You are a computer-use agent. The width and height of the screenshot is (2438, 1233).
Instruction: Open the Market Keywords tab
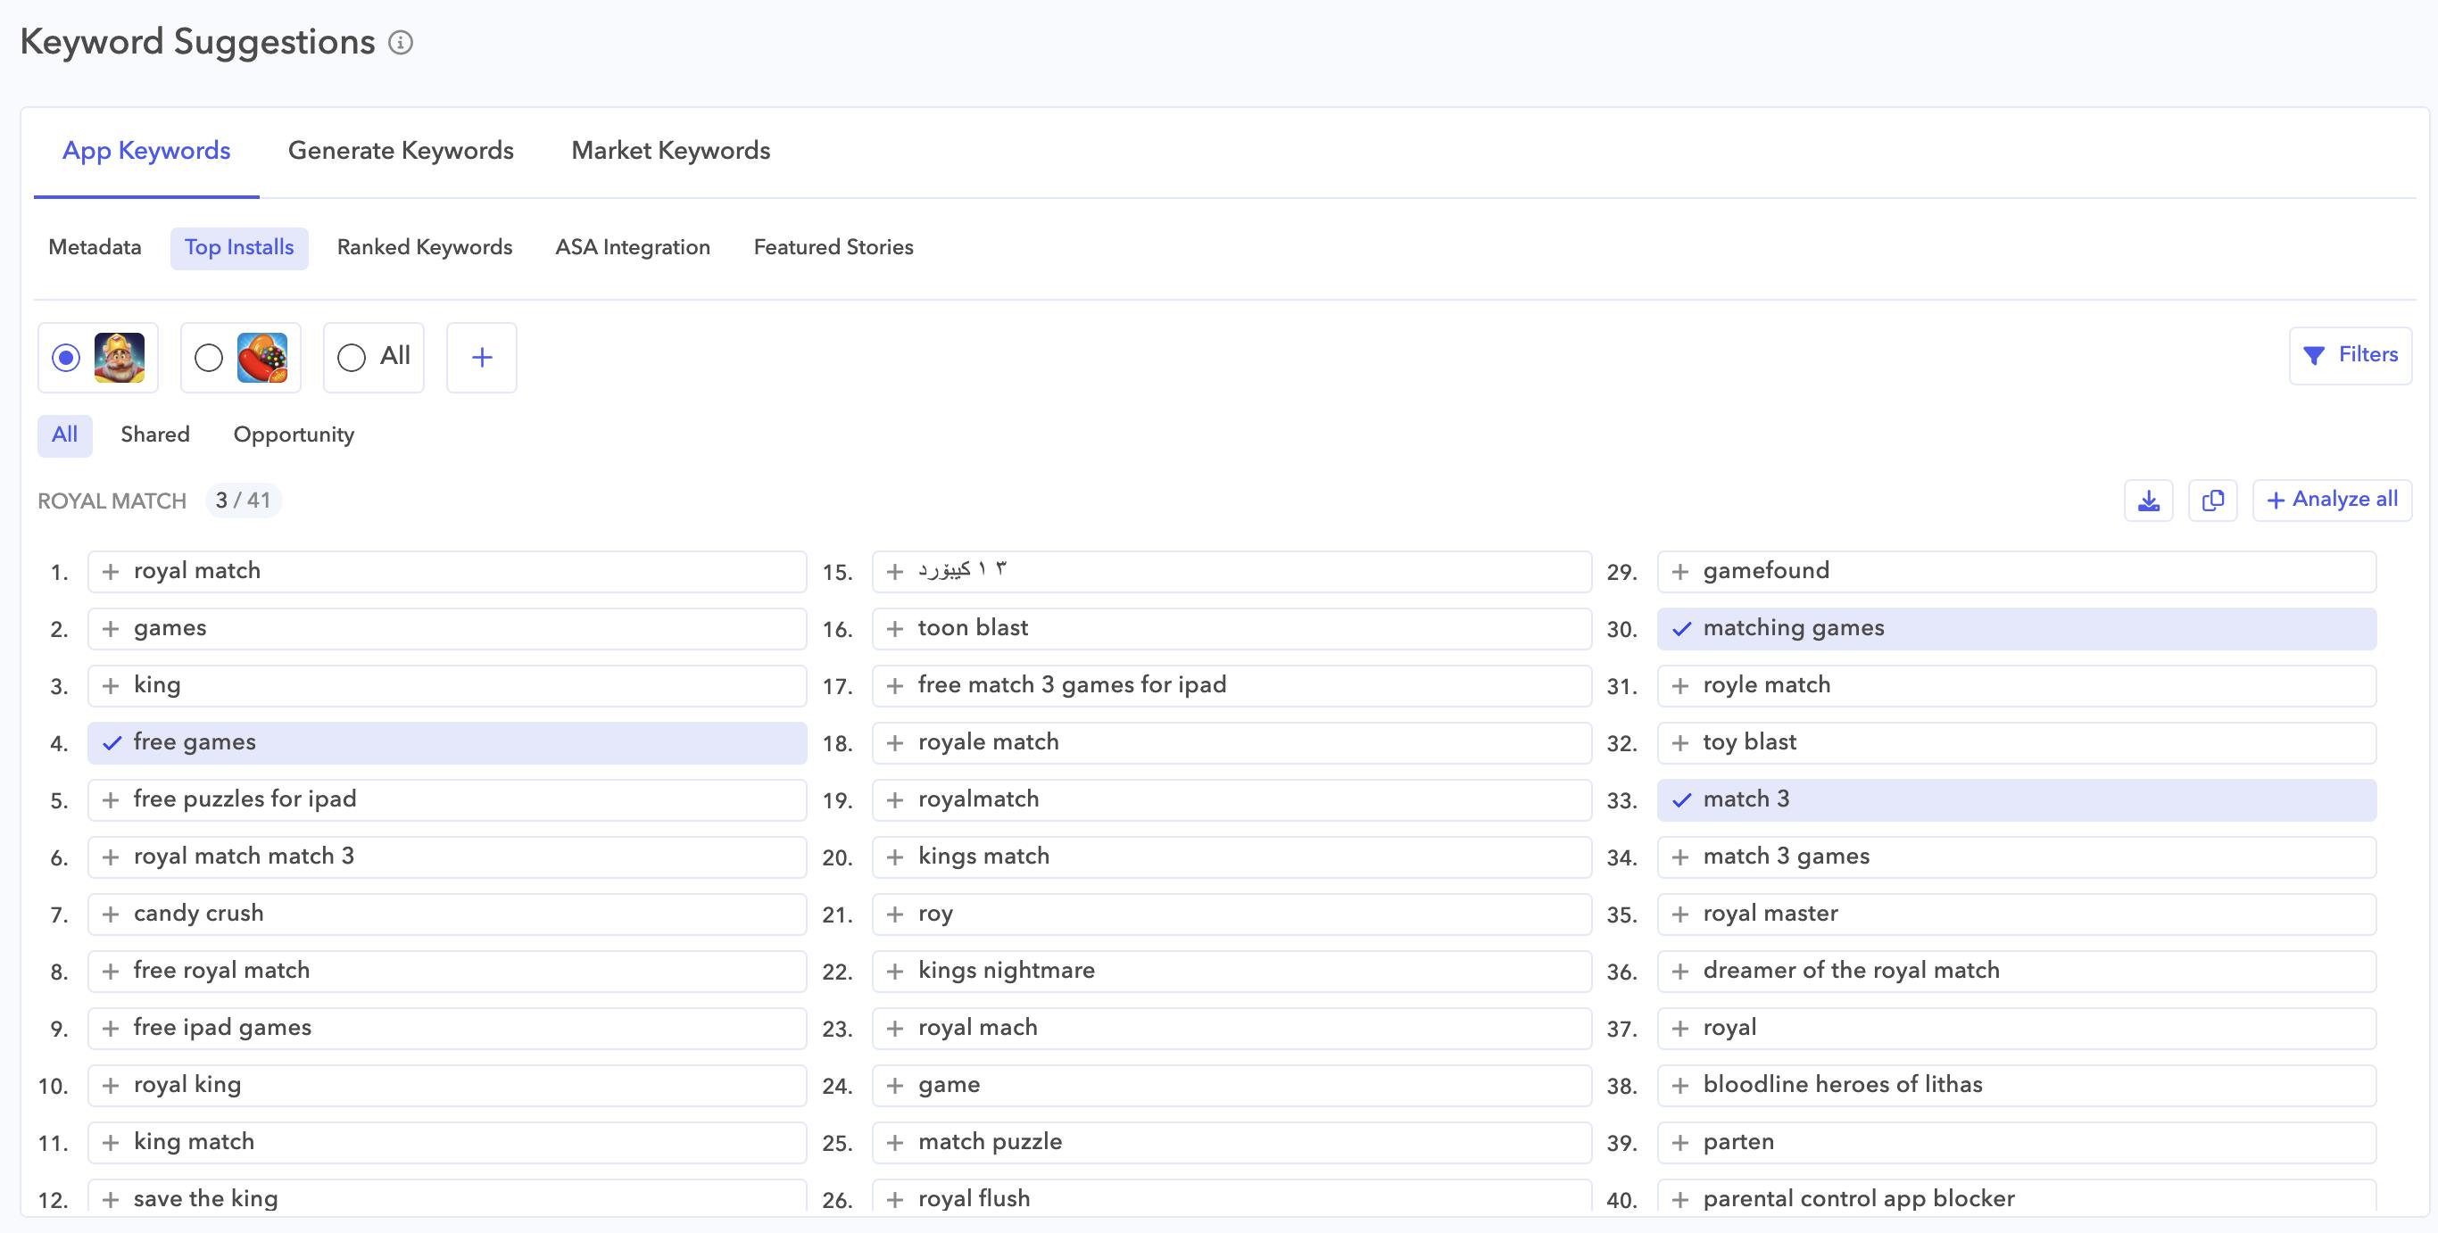tap(670, 151)
